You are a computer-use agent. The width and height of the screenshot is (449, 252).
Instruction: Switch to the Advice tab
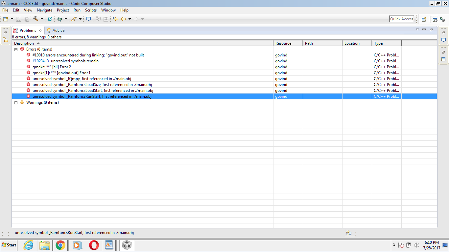[56, 31]
